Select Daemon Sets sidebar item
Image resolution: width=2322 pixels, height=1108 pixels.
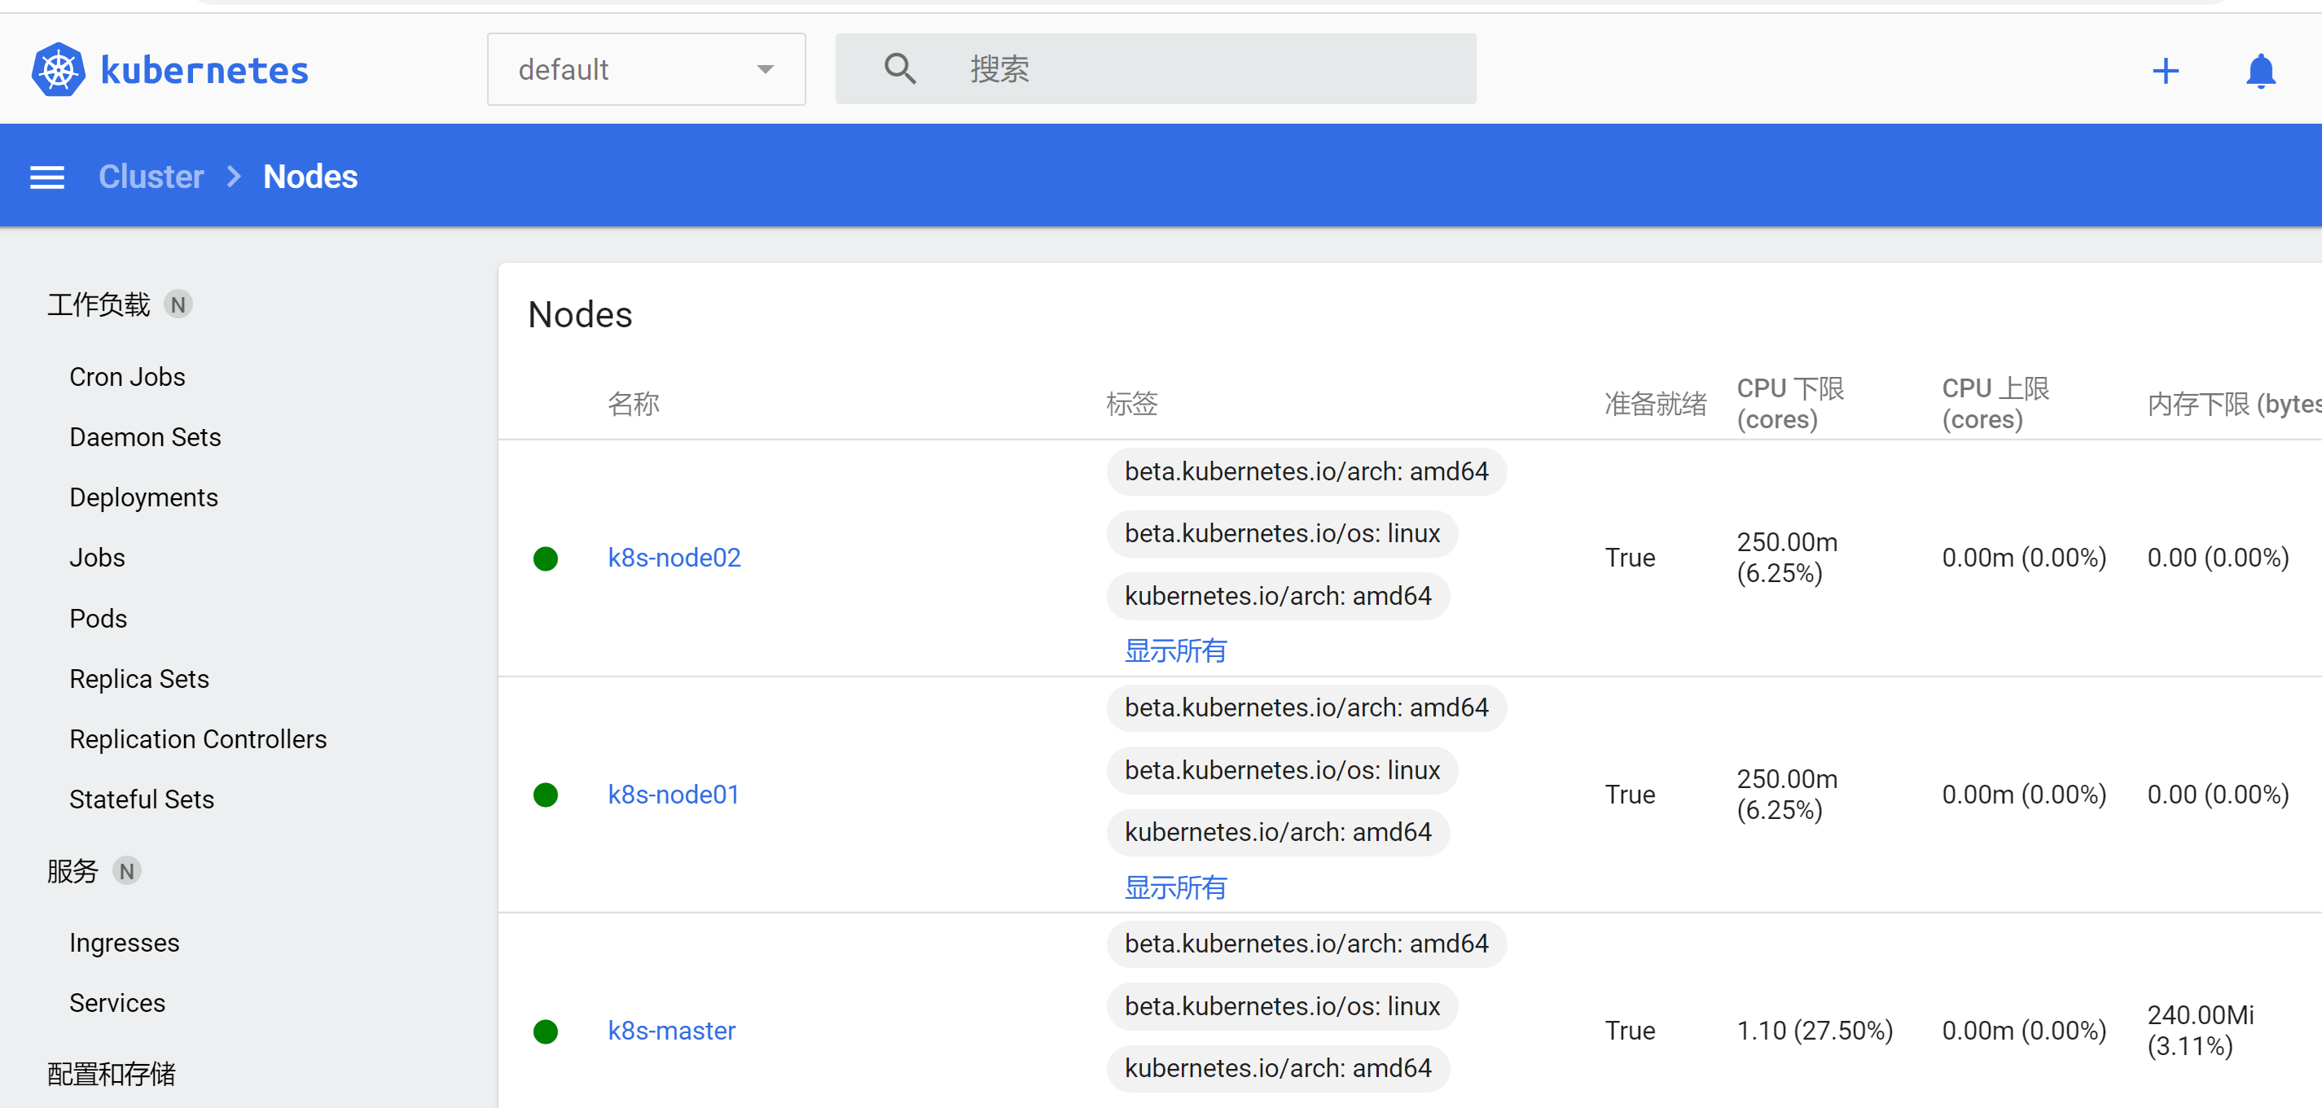(x=145, y=437)
